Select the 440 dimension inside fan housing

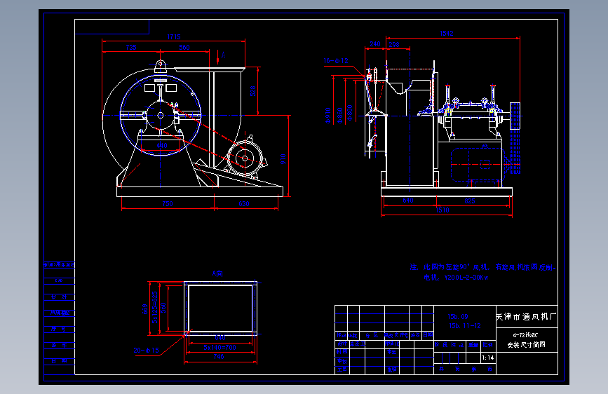pos(162,145)
